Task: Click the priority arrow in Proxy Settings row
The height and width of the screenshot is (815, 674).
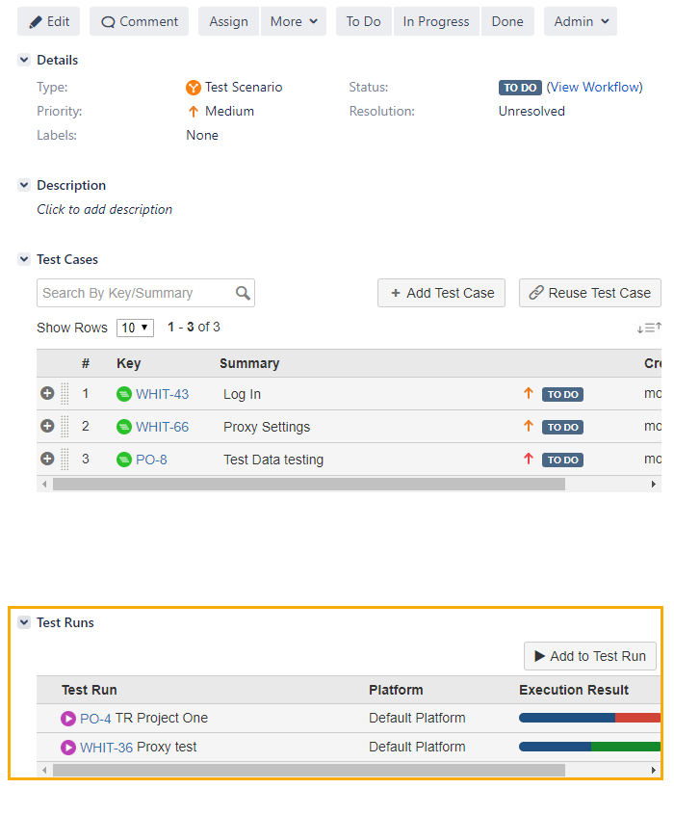Action: (x=529, y=426)
